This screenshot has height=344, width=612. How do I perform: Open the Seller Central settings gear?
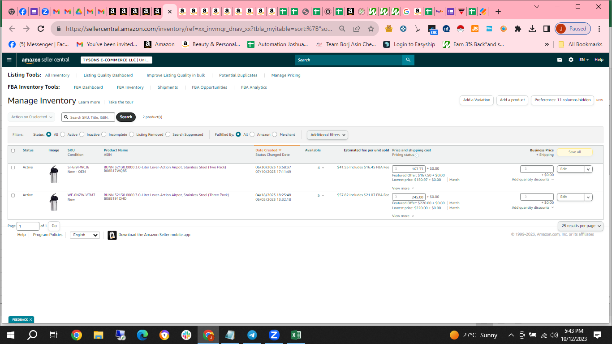(571, 60)
